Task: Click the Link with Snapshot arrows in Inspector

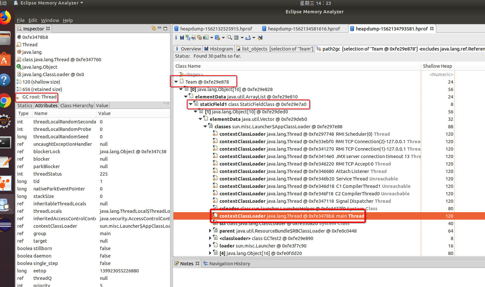Action: point(154,29)
